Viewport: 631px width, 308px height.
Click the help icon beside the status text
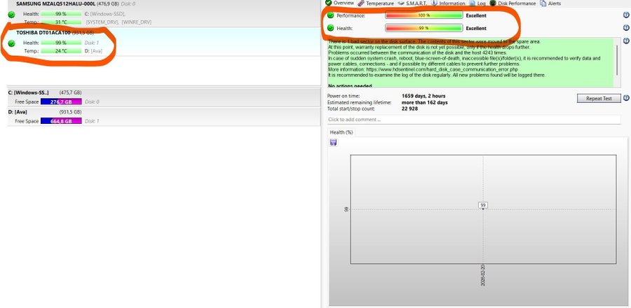point(625,43)
